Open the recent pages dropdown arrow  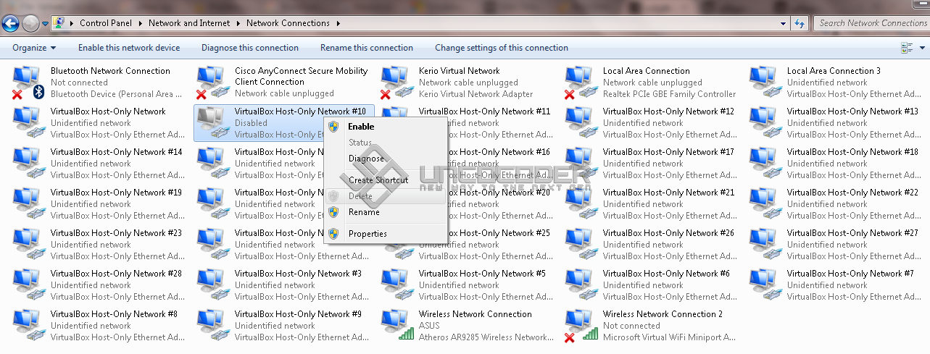(45, 24)
